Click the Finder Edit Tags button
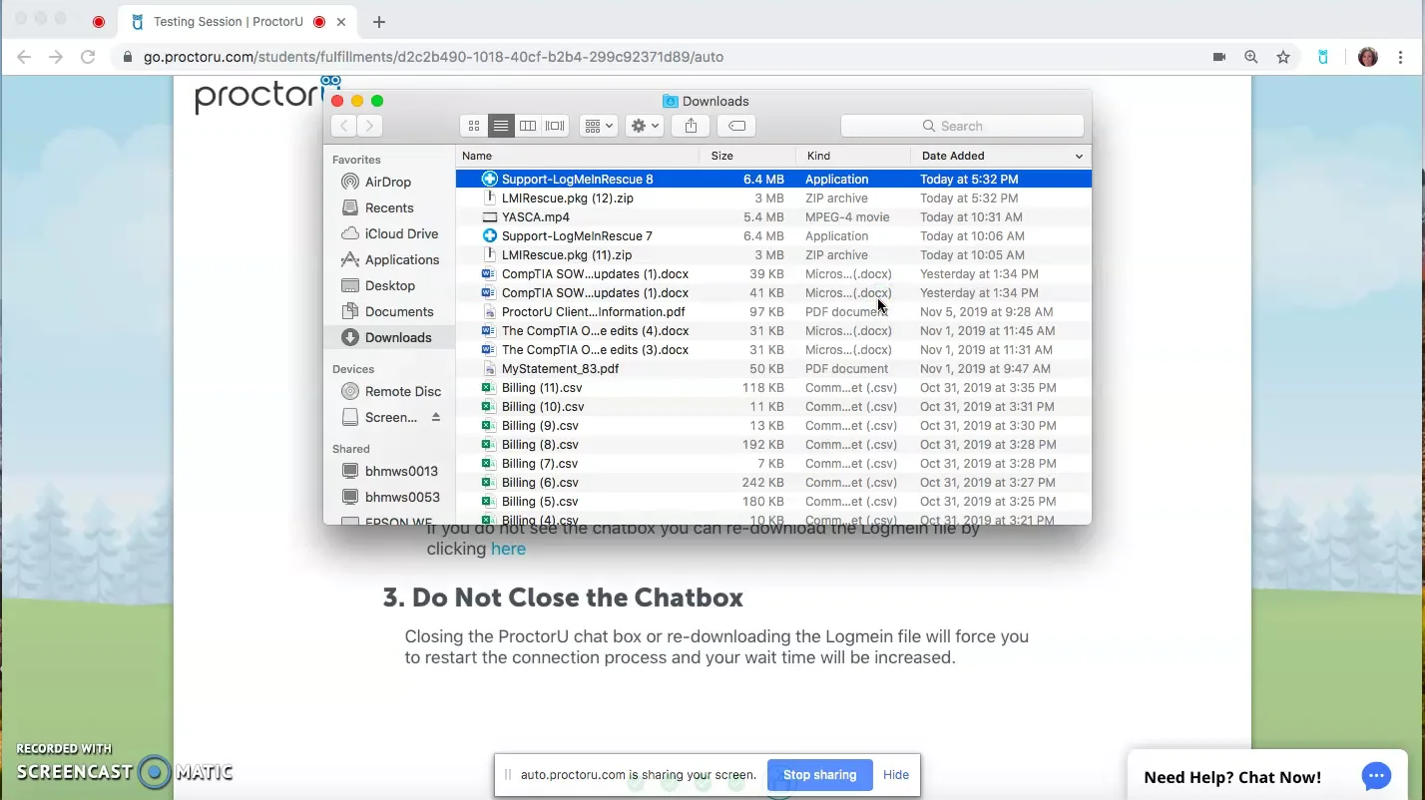The image size is (1425, 800). [736, 126]
